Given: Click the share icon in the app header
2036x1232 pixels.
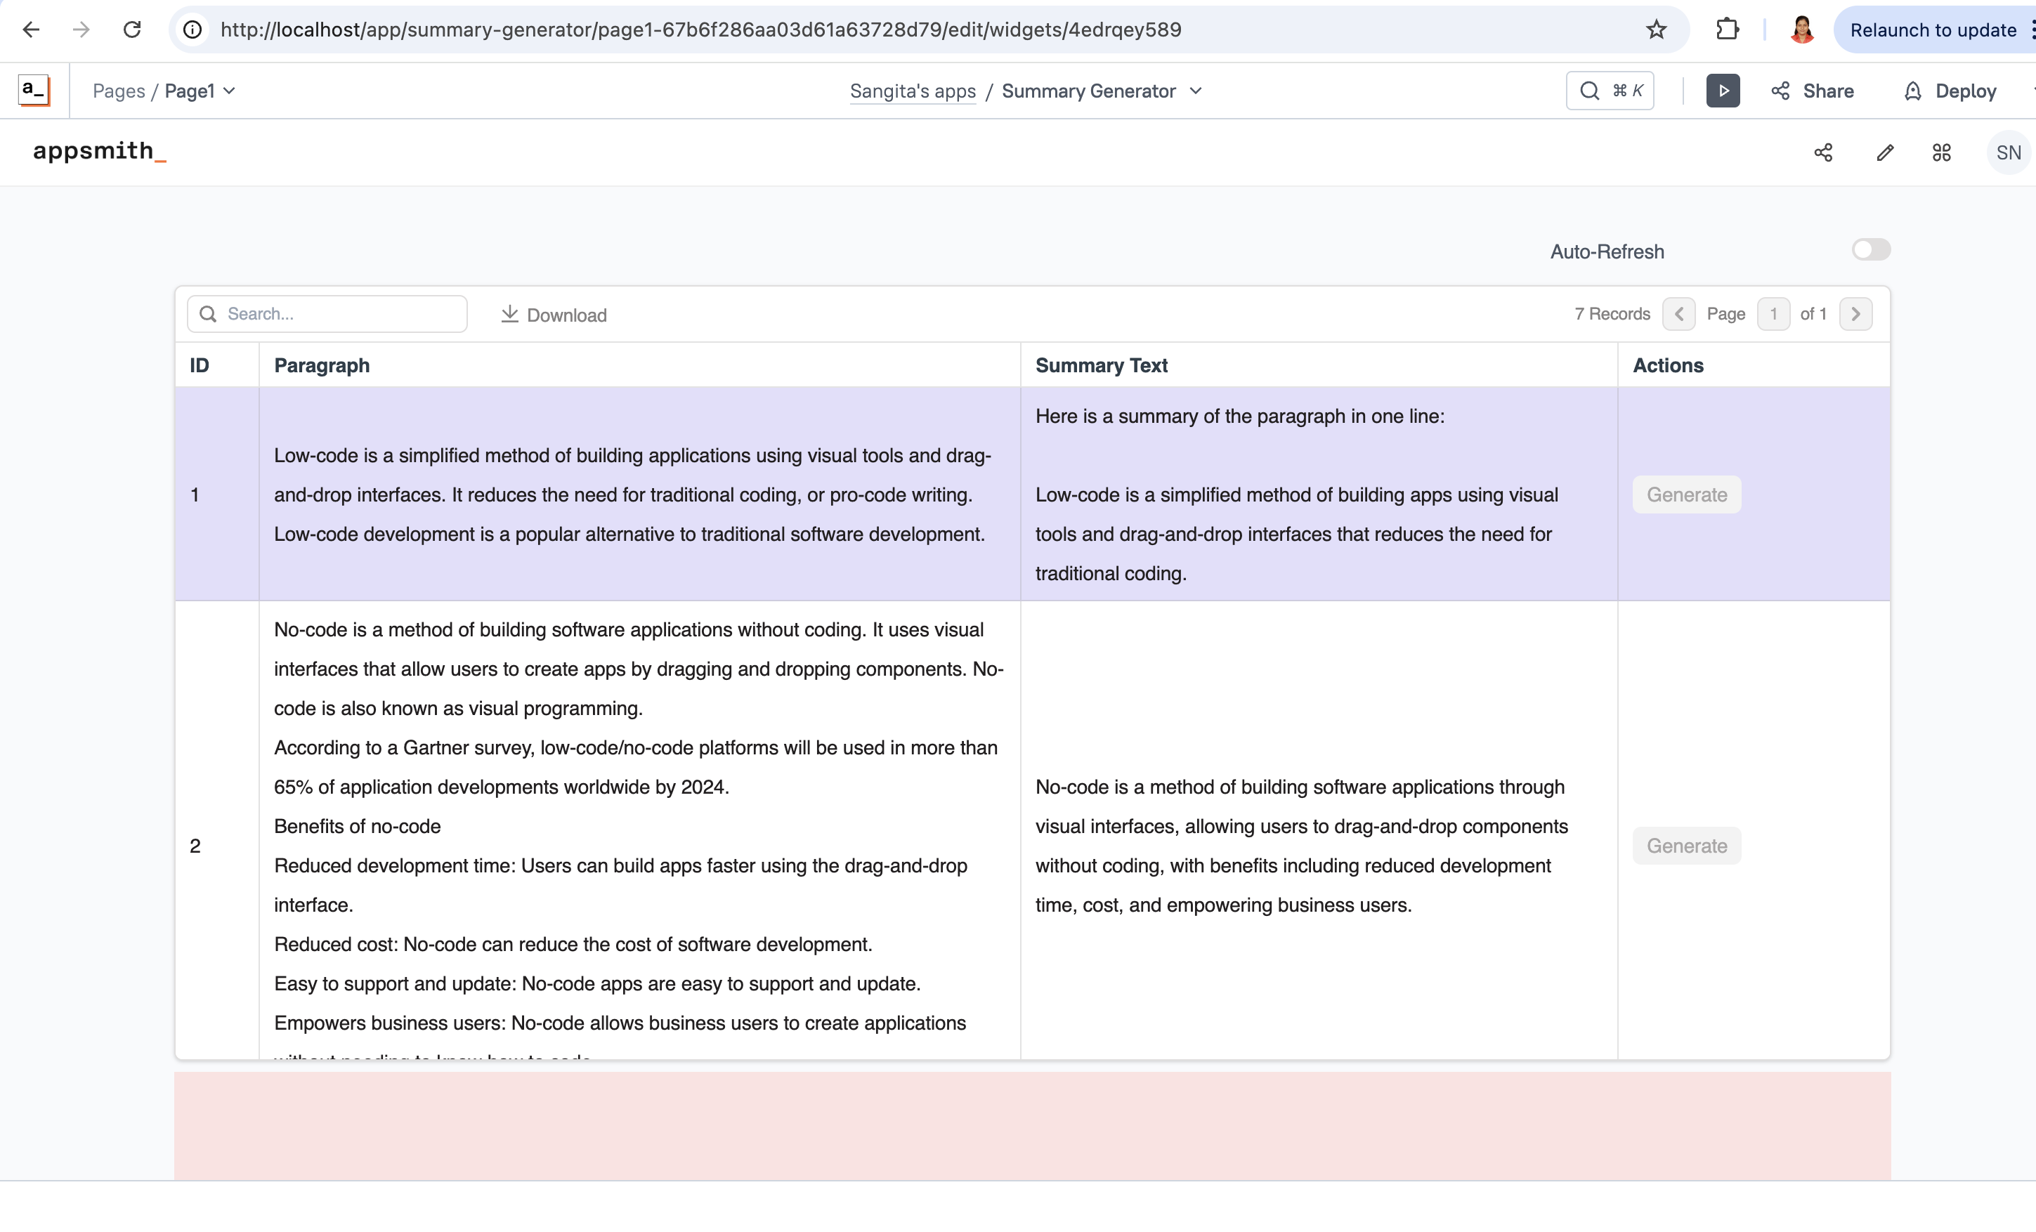Looking at the screenshot, I should tap(1823, 153).
